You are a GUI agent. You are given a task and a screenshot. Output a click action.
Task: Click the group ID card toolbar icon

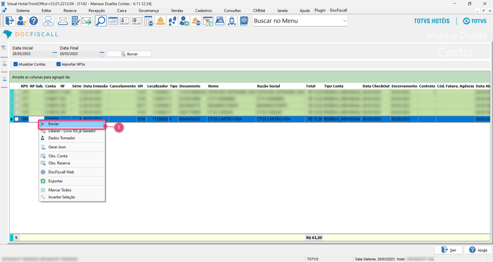click(x=137, y=21)
